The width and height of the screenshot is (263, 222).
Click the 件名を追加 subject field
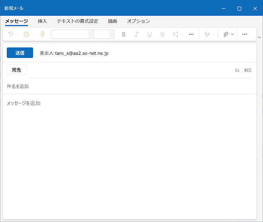(120, 86)
